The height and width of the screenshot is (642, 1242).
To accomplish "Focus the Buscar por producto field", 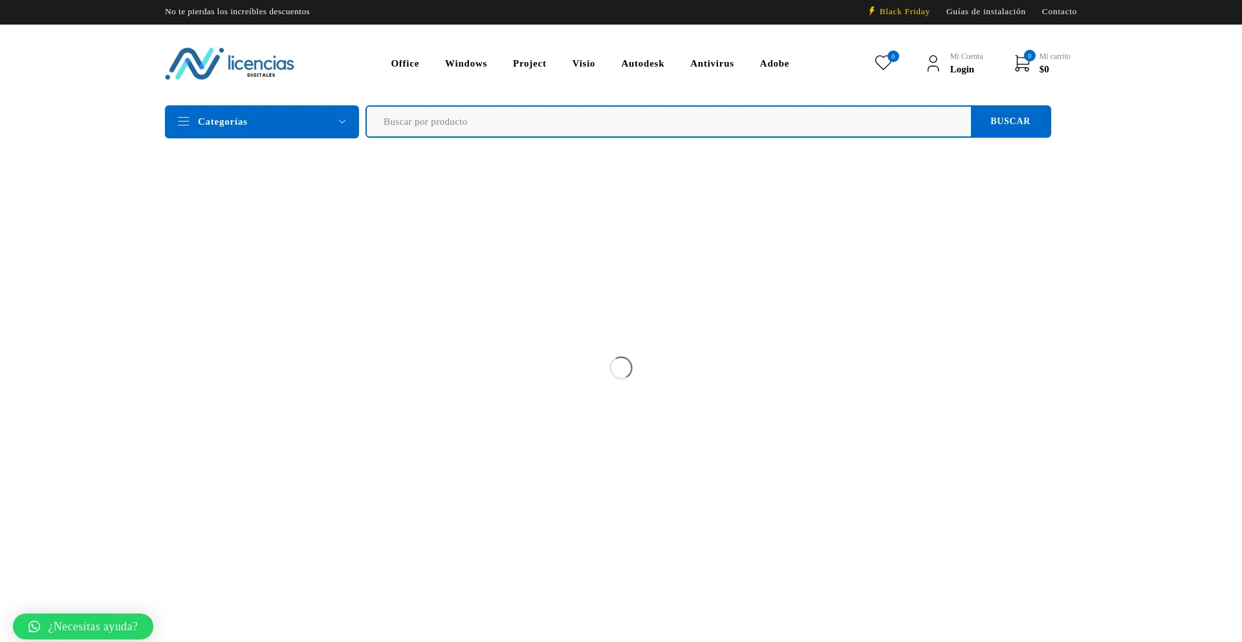I will click(668, 122).
